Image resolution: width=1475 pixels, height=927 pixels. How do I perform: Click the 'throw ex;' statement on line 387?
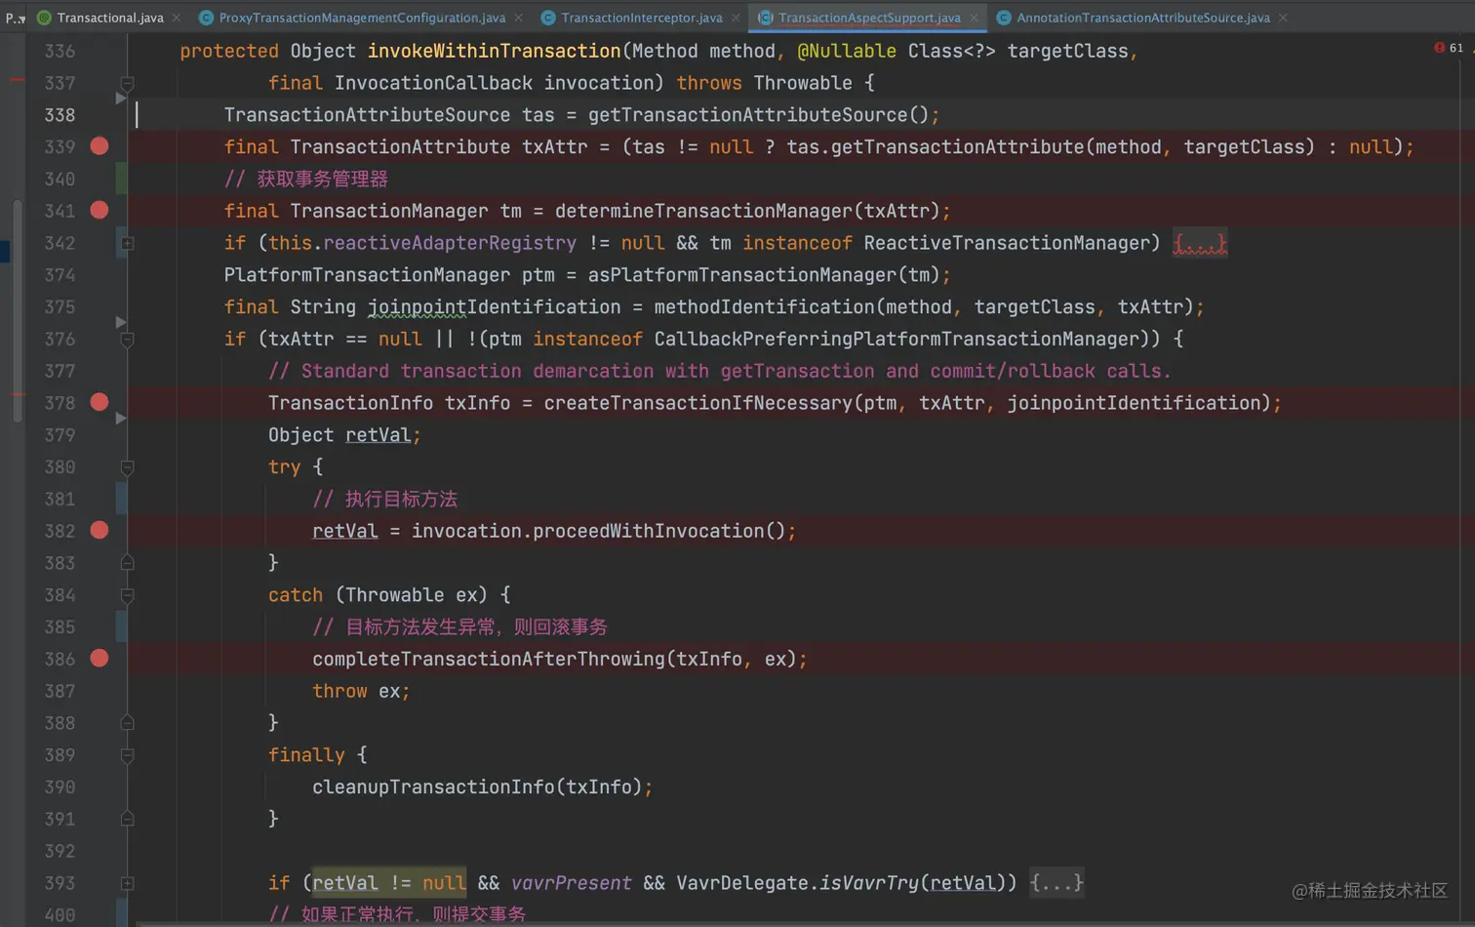361,691
